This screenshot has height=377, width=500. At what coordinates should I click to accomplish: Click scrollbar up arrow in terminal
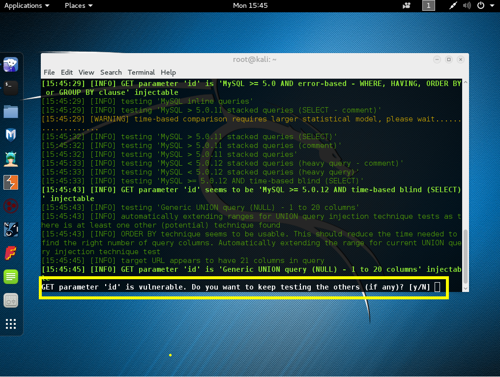[x=466, y=82]
